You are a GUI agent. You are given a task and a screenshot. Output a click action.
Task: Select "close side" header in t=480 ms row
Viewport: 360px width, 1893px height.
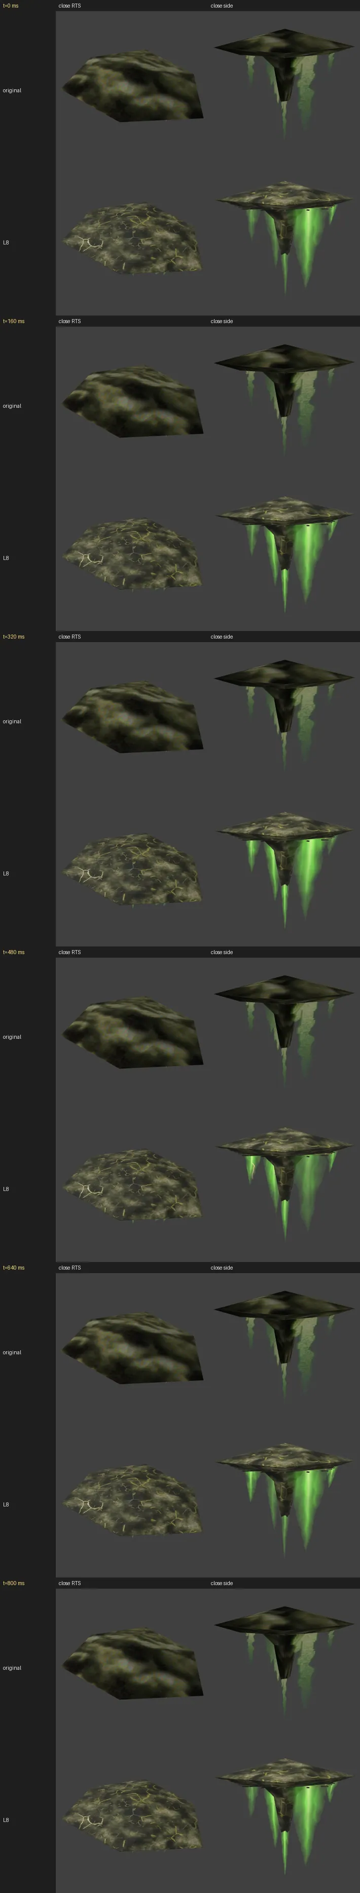(222, 952)
